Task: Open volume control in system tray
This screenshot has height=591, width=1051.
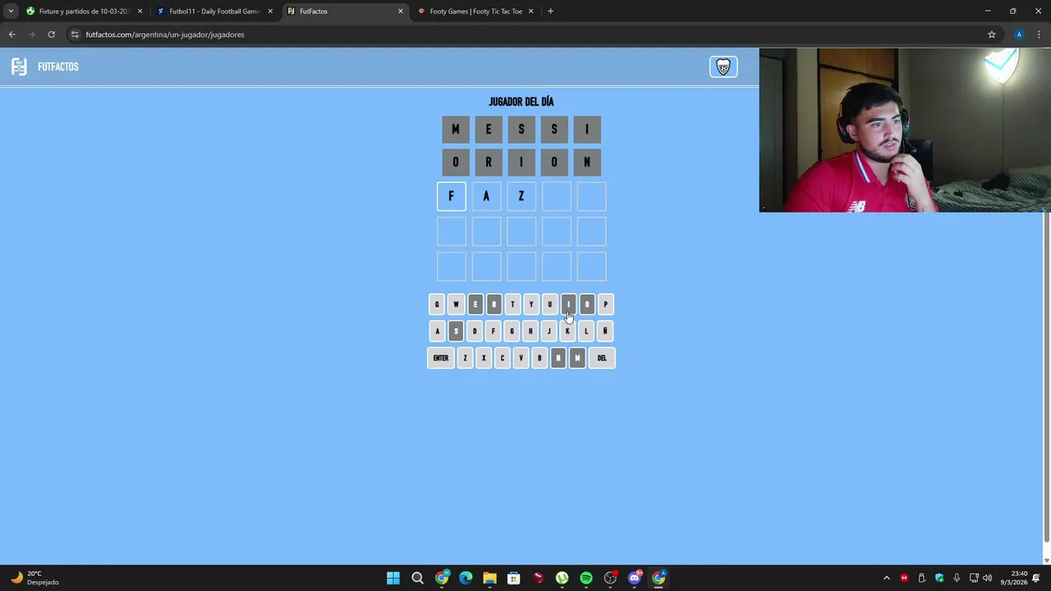Action: pos(987,578)
